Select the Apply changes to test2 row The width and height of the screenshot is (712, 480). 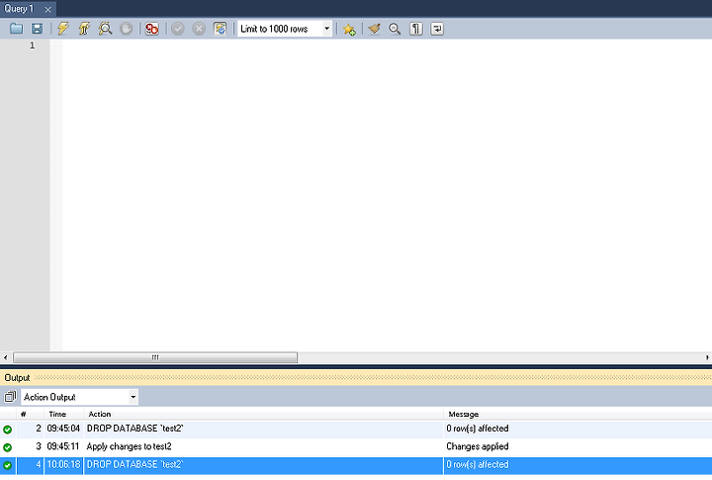356,446
